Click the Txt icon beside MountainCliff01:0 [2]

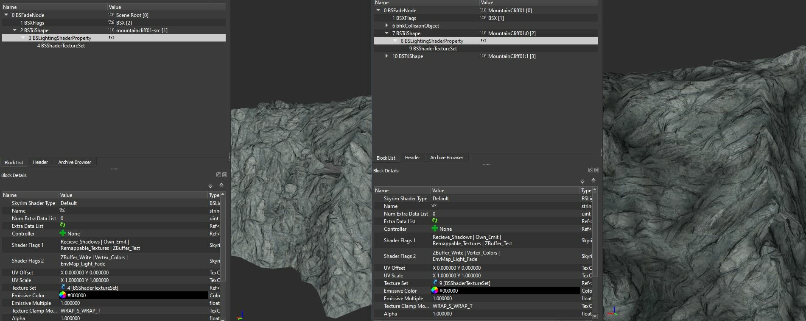coord(483,33)
